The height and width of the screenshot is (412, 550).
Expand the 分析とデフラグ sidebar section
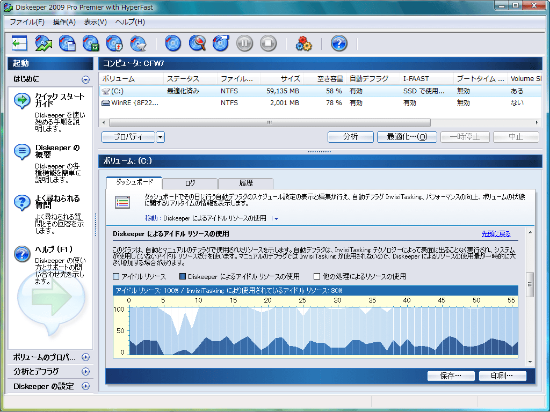[x=85, y=371]
